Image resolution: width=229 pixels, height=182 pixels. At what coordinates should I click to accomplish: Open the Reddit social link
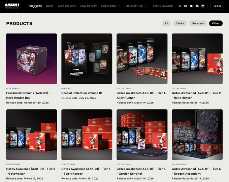tap(203, 6)
